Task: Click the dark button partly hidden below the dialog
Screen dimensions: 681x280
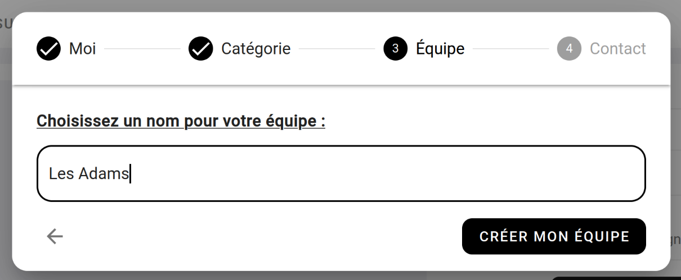Action: tap(613, 278)
